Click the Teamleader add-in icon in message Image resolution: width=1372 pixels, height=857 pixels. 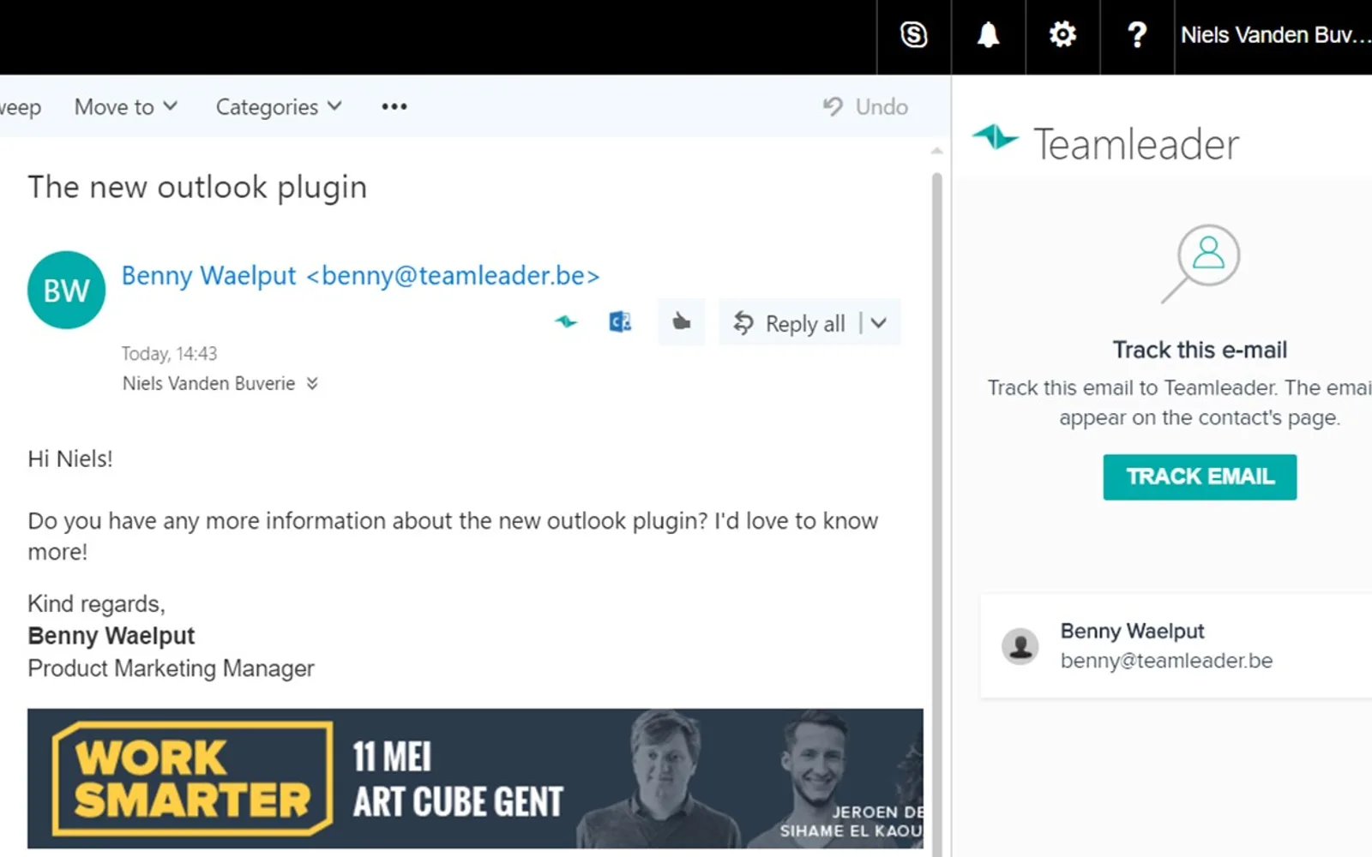[x=566, y=322]
